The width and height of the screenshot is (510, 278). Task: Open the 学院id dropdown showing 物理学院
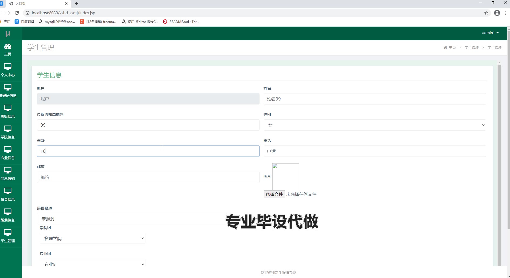(x=92, y=238)
